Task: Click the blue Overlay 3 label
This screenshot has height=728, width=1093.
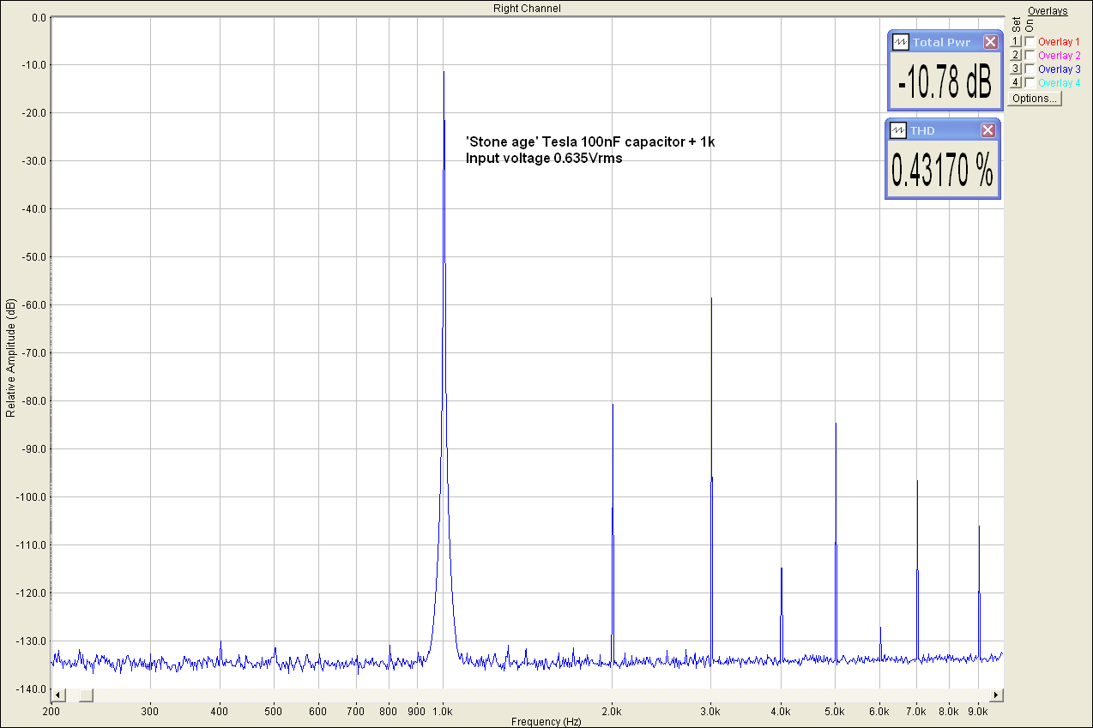Action: pyautogui.click(x=1059, y=69)
